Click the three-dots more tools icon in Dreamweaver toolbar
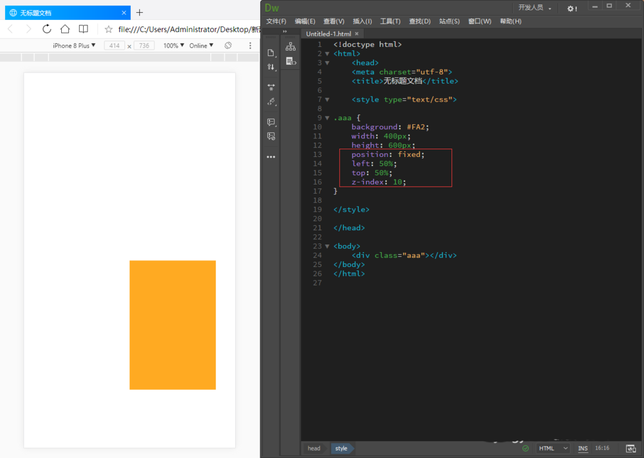 (x=271, y=157)
